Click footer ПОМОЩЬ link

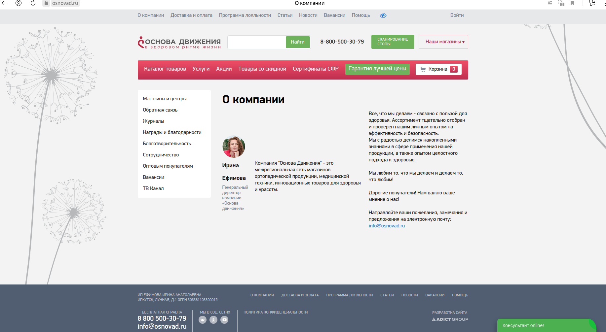tap(460, 295)
